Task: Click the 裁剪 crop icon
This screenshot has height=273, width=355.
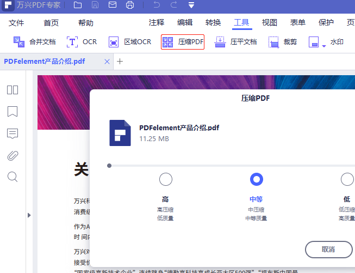Action: pos(273,42)
